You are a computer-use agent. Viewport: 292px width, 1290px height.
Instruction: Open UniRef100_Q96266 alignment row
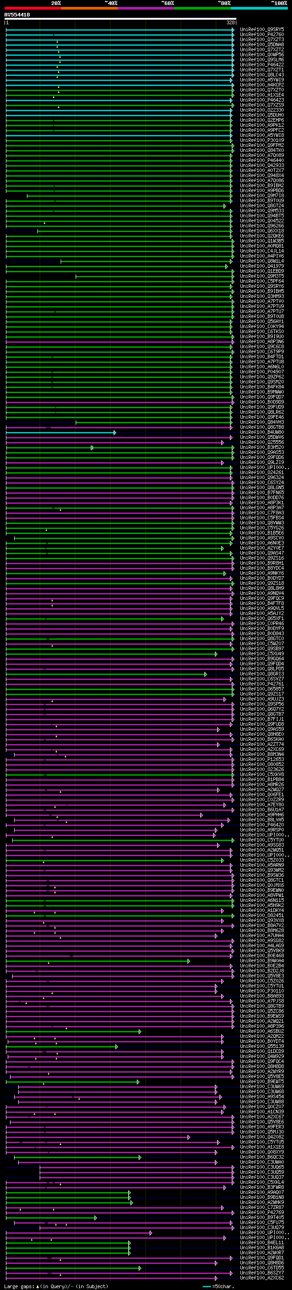click(262, 226)
